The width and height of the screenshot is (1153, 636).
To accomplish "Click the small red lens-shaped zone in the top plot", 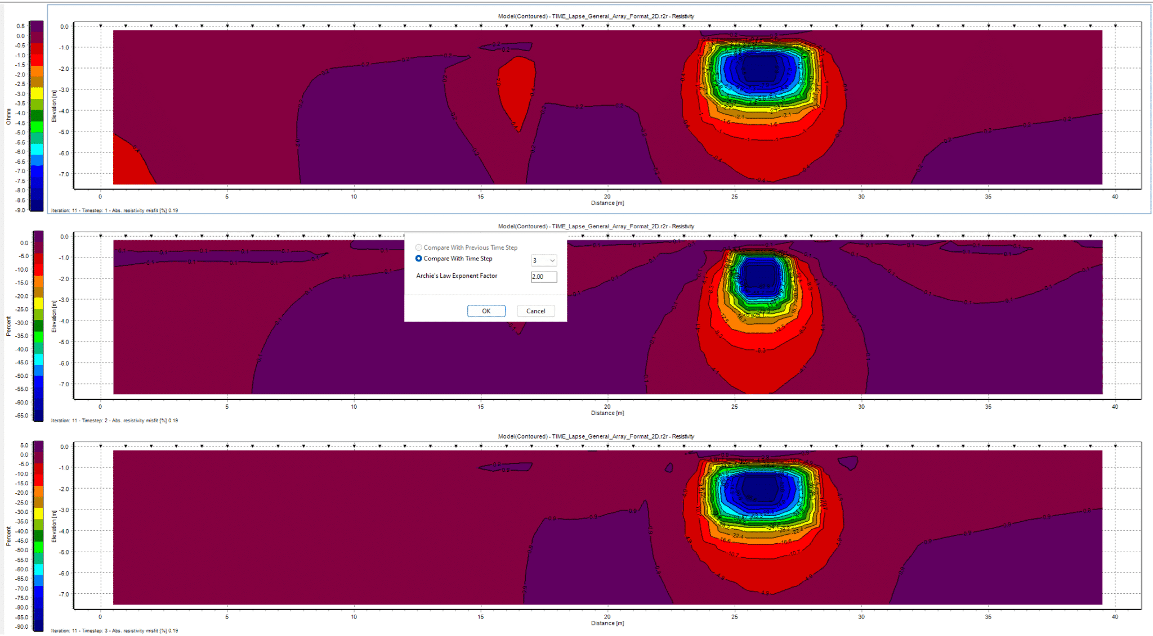I will [x=517, y=93].
